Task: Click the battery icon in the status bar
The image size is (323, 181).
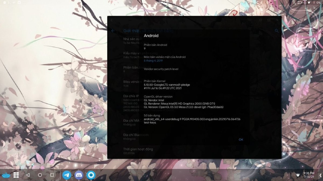Action: coord(314,2)
